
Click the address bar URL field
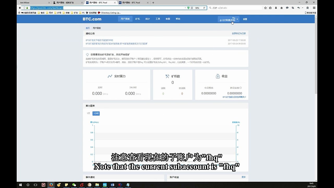point(107,8)
